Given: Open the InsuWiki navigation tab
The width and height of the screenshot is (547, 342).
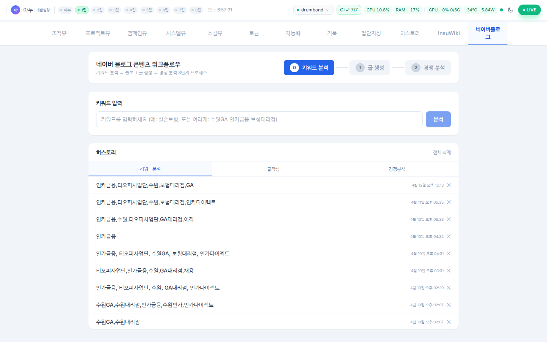Looking at the screenshot, I should pos(449,33).
